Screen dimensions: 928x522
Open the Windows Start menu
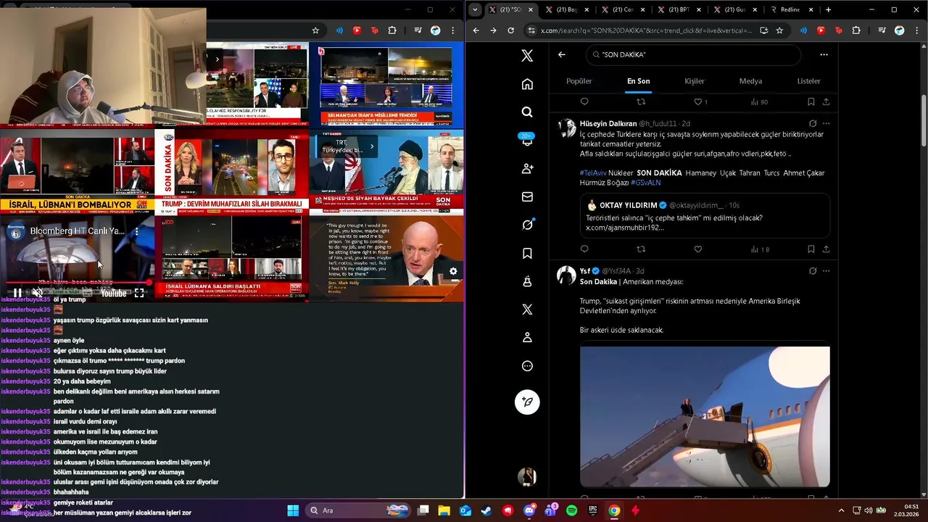293,510
